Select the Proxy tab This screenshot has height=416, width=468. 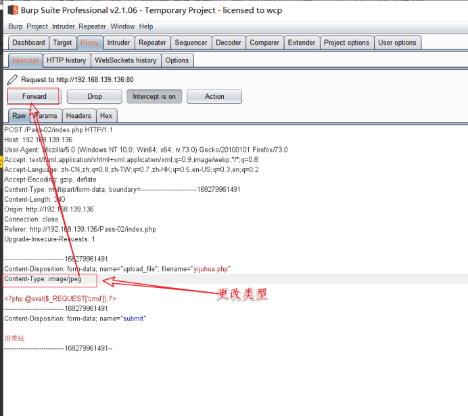click(89, 43)
